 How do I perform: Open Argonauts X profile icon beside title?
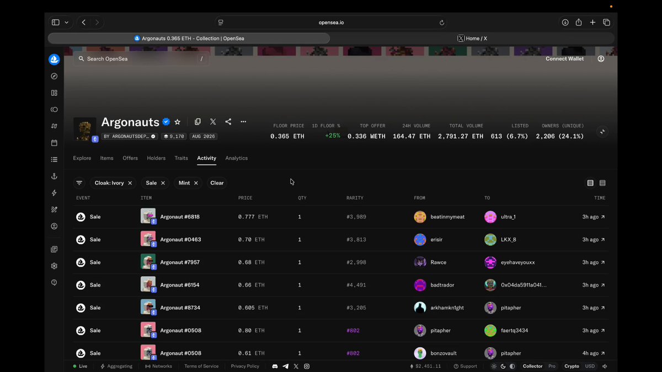pyautogui.click(x=213, y=122)
